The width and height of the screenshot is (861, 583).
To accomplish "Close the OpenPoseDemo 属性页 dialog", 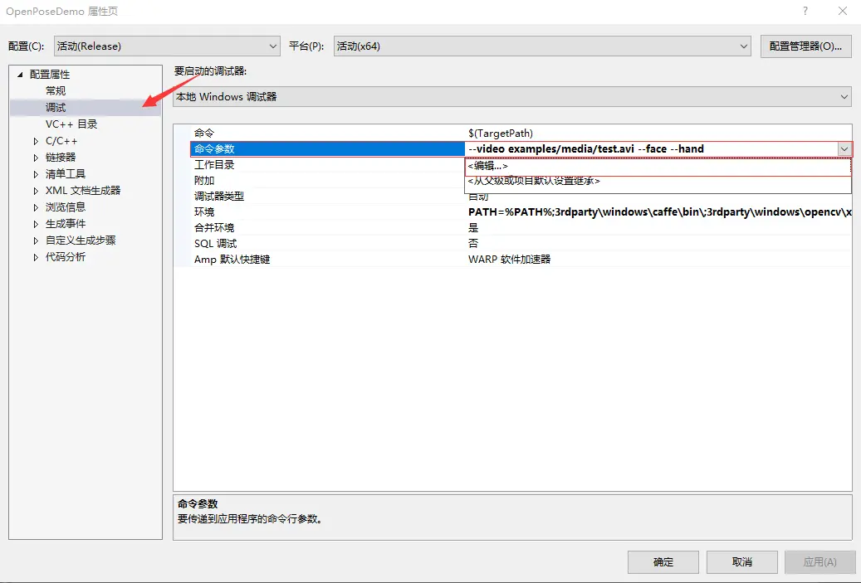I will (x=843, y=11).
